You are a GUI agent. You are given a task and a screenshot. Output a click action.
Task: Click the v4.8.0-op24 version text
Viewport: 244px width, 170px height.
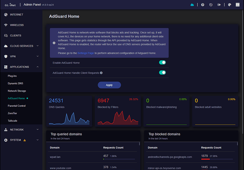48,5
